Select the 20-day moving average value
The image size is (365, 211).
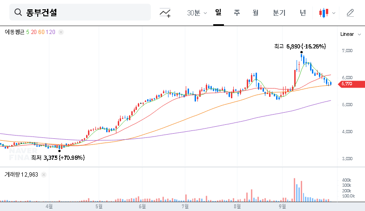click(x=34, y=32)
